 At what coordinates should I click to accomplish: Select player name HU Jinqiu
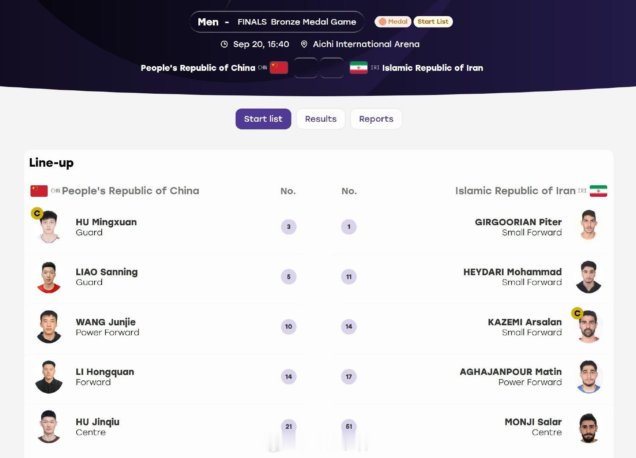point(97,422)
